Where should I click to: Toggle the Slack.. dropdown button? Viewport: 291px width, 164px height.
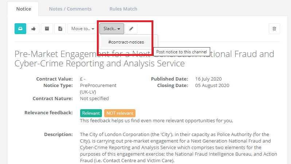coord(111,29)
